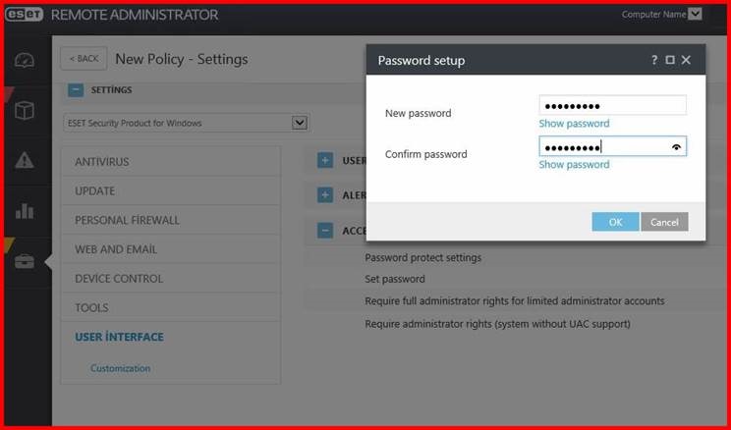Click Show password under New password
Viewport: 731px width, 430px height.
tap(574, 124)
